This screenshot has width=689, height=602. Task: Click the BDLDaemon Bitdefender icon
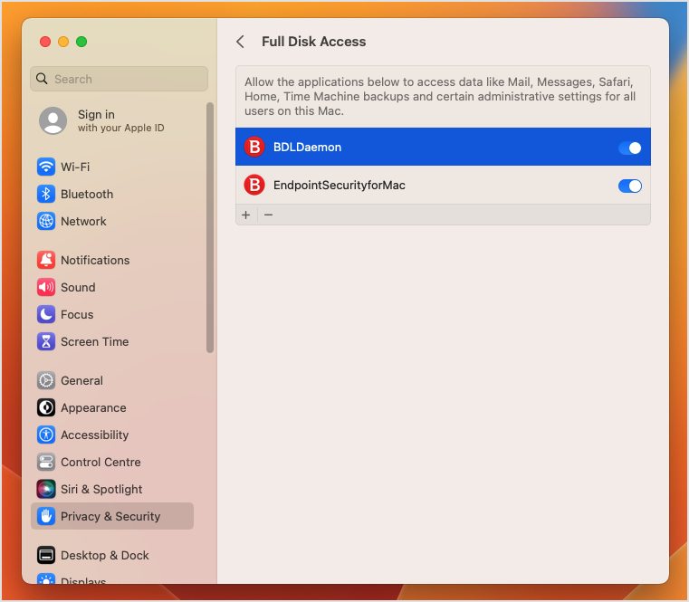pyautogui.click(x=254, y=147)
